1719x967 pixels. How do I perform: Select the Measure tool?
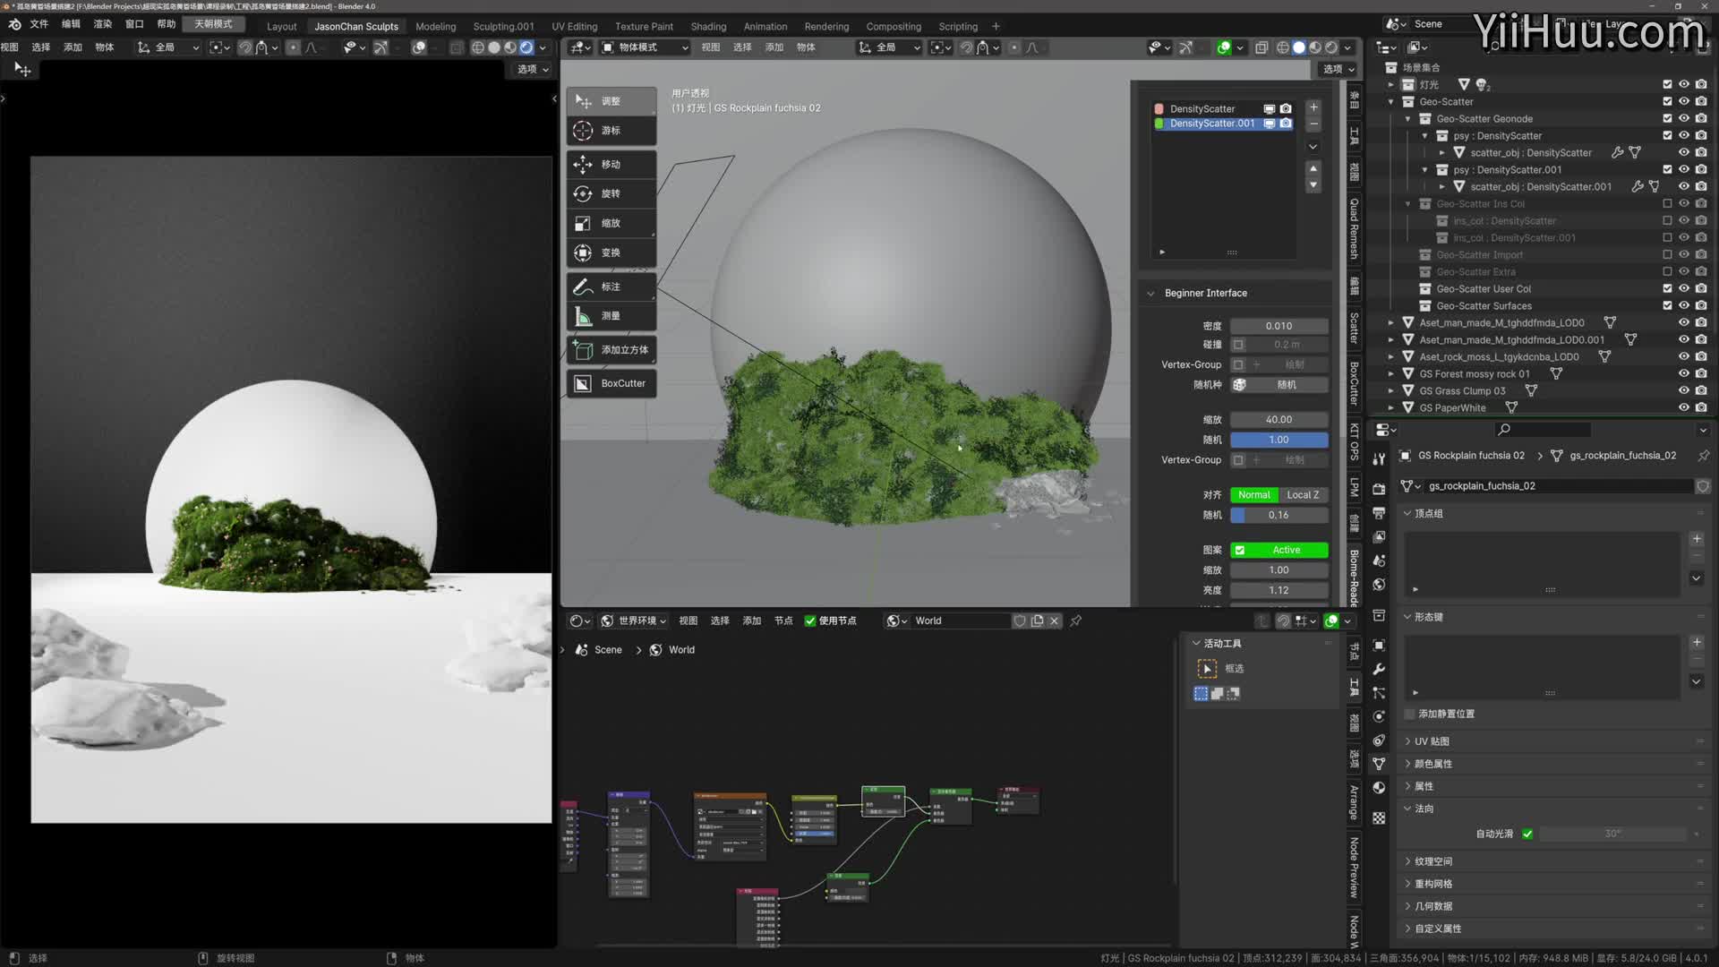coord(611,316)
